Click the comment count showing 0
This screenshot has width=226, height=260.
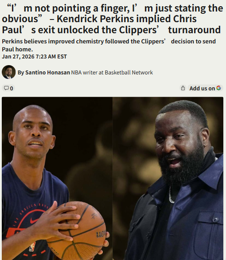tap(12, 89)
